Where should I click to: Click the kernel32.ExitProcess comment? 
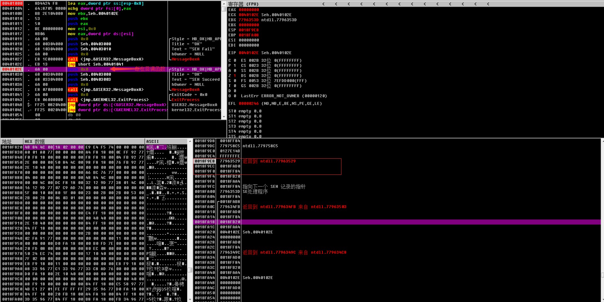(x=196, y=110)
